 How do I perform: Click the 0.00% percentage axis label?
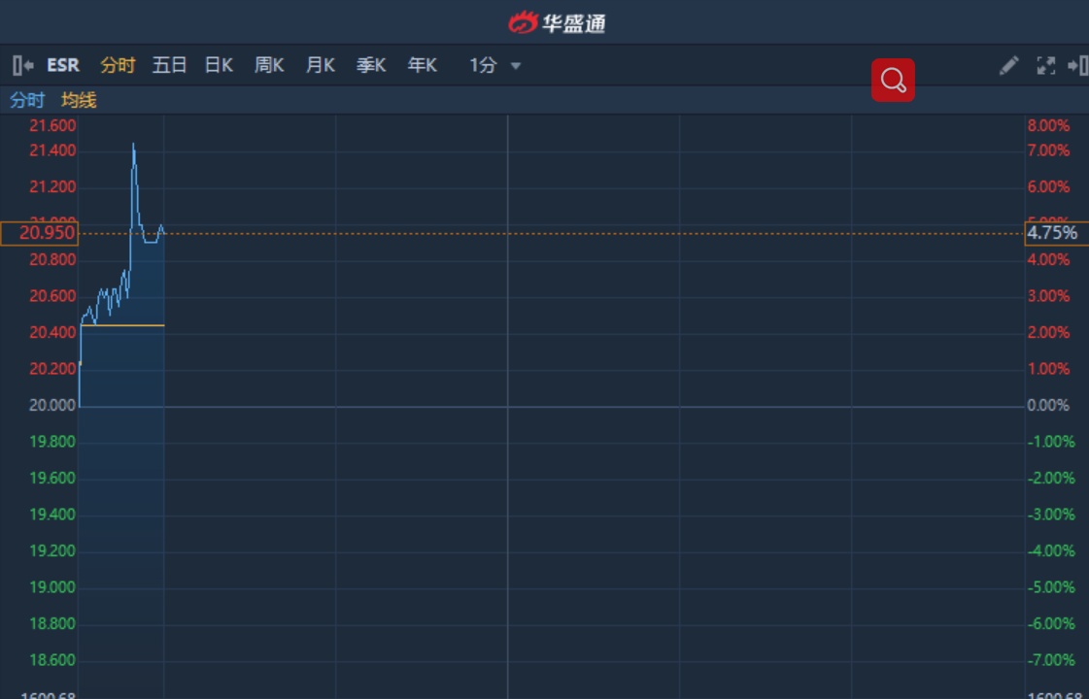pyautogui.click(x=1049, y=406)
